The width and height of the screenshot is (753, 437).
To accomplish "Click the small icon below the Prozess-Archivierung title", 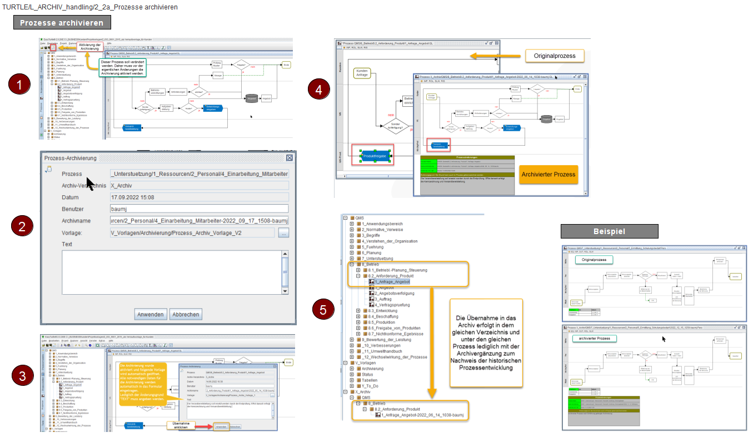I will (48, 169).
